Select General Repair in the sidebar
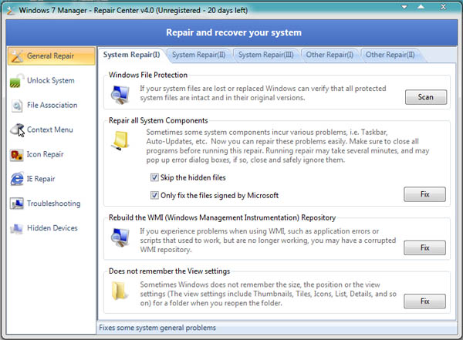Viewport: 463px width, 340px height. coord(52,56)
